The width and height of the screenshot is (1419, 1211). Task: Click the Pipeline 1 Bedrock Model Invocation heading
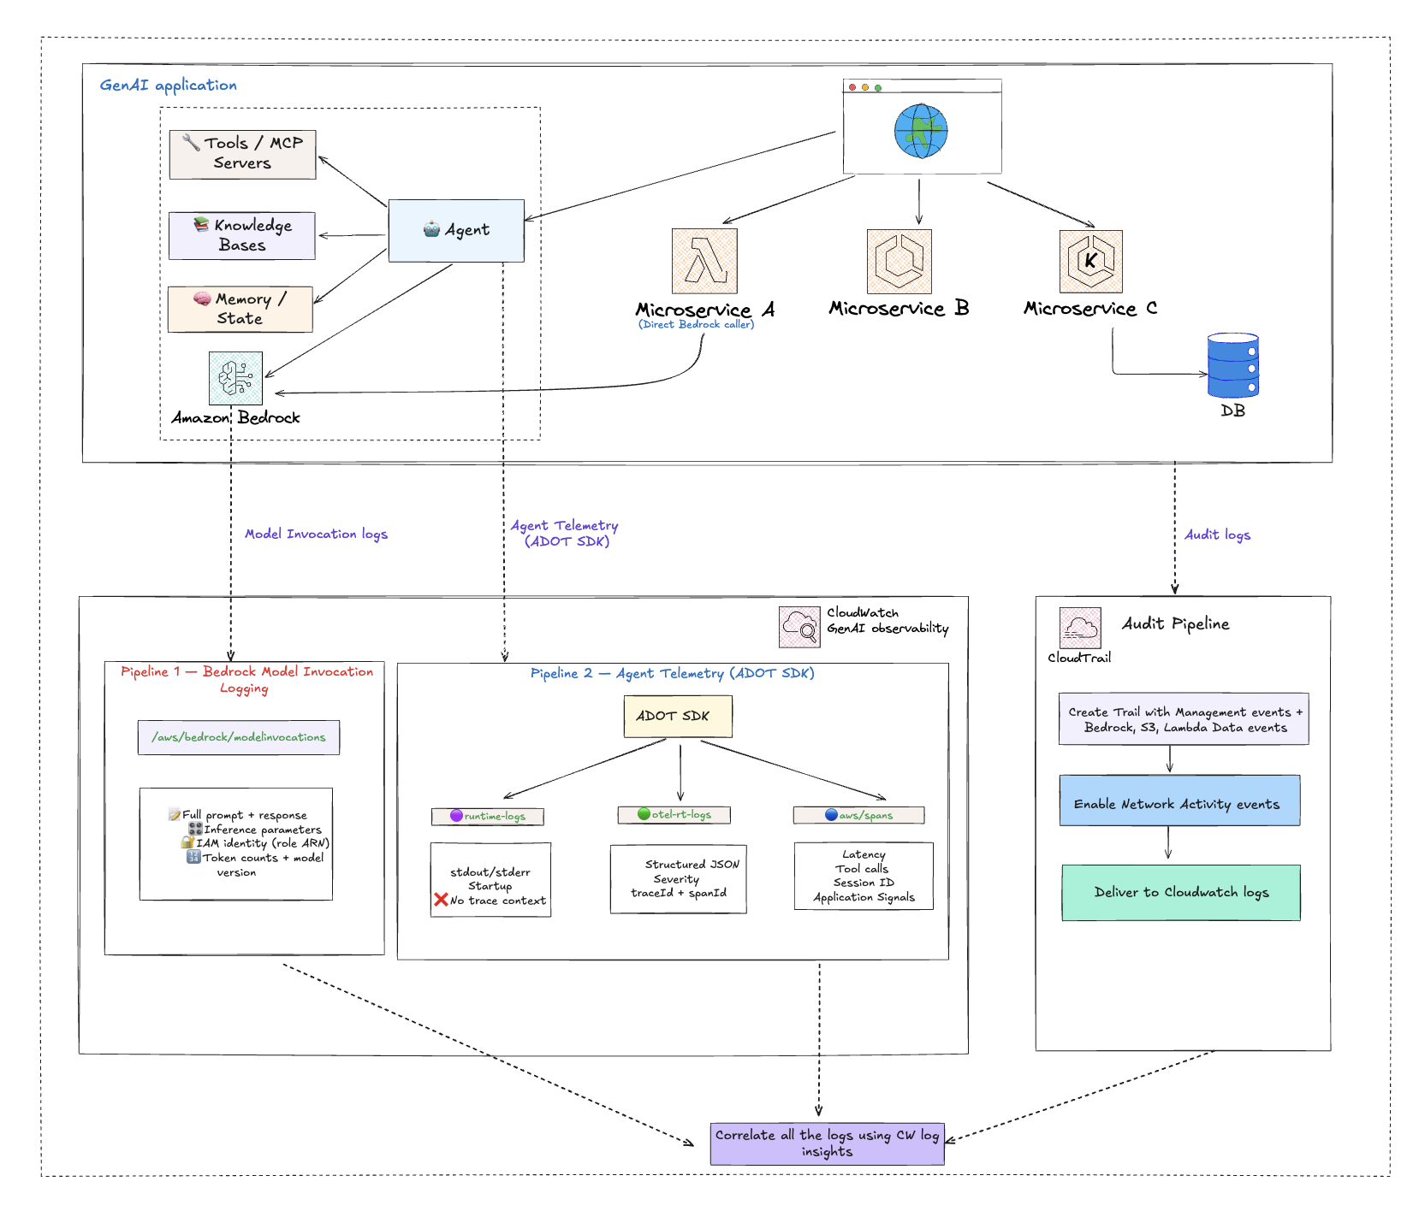tap(246, 680)
